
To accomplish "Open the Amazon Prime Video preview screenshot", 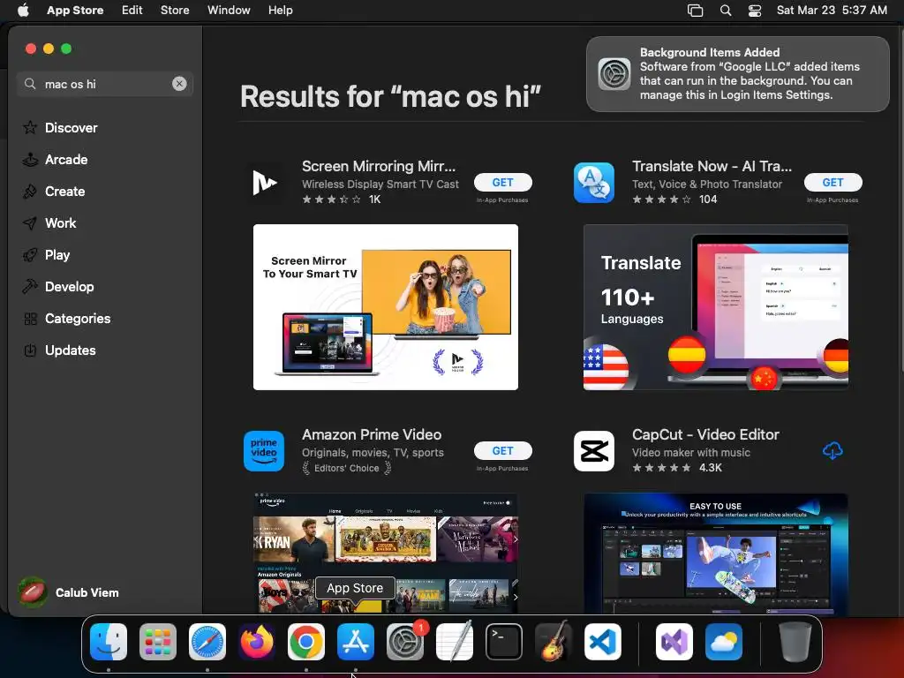I will (386, 553).
